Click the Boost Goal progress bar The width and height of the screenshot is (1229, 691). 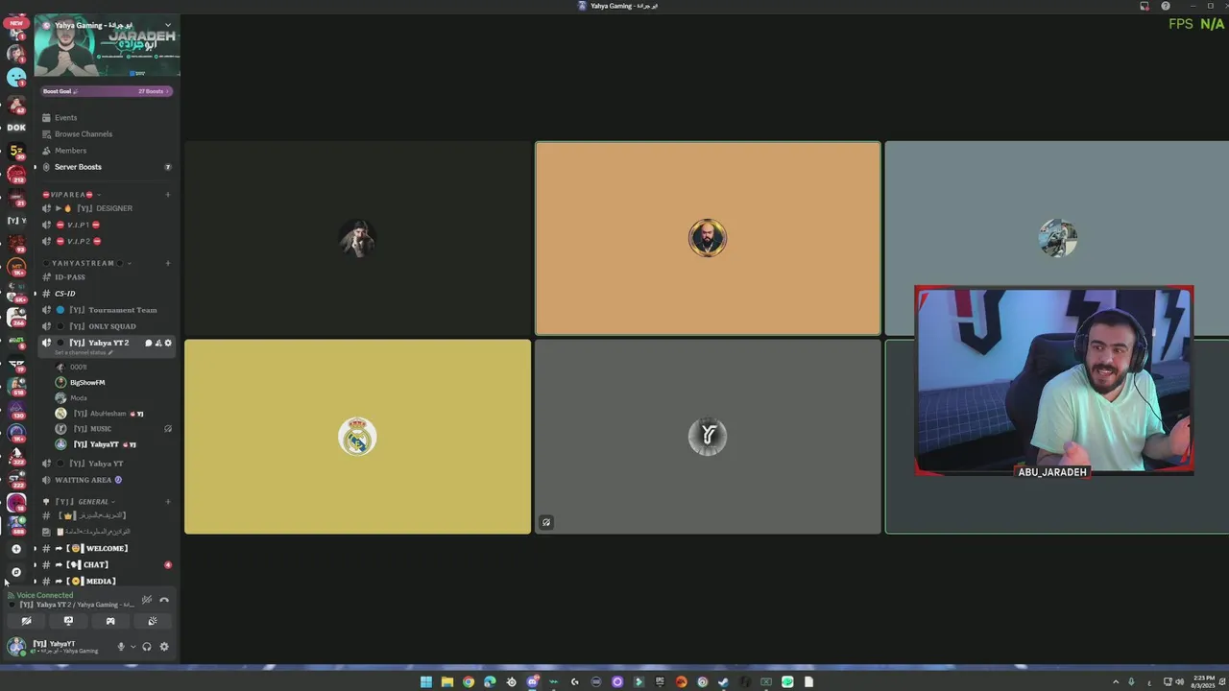[x=106, y=91]
